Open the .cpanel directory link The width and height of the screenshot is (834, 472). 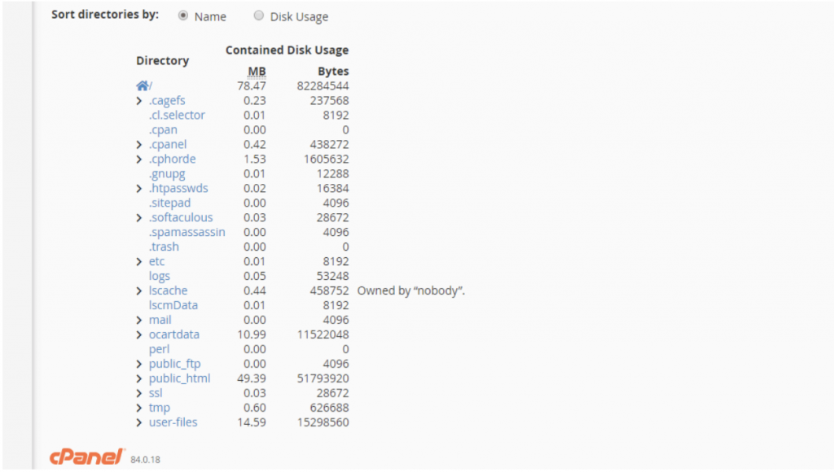tap(168, 144)
